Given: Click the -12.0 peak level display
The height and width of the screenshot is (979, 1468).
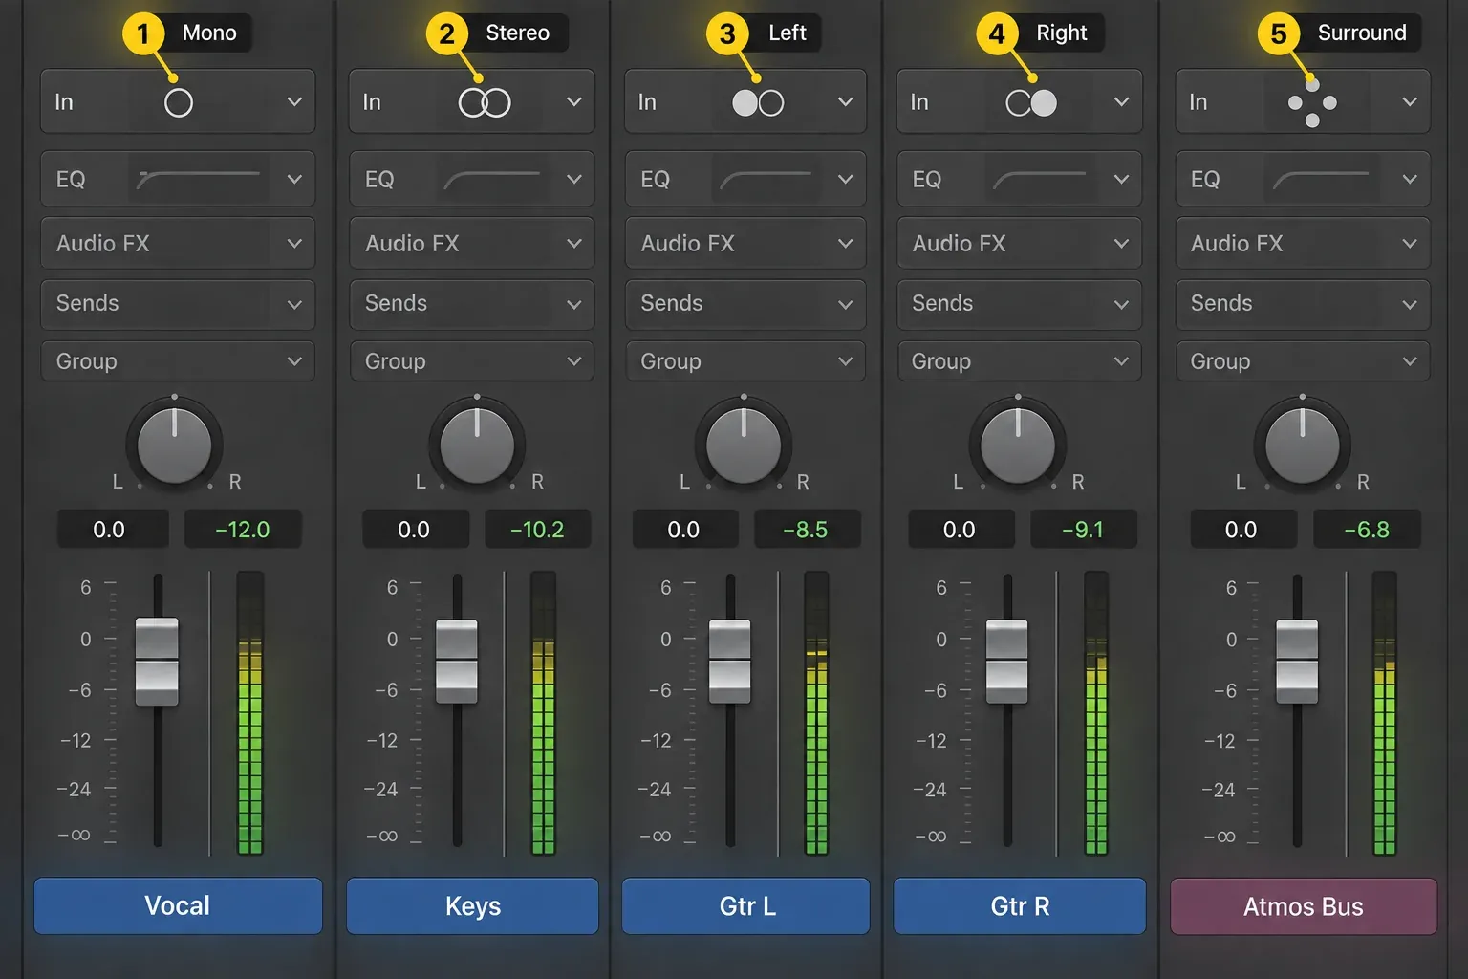Looking at the screenshot, I should (x=243, y=529).
